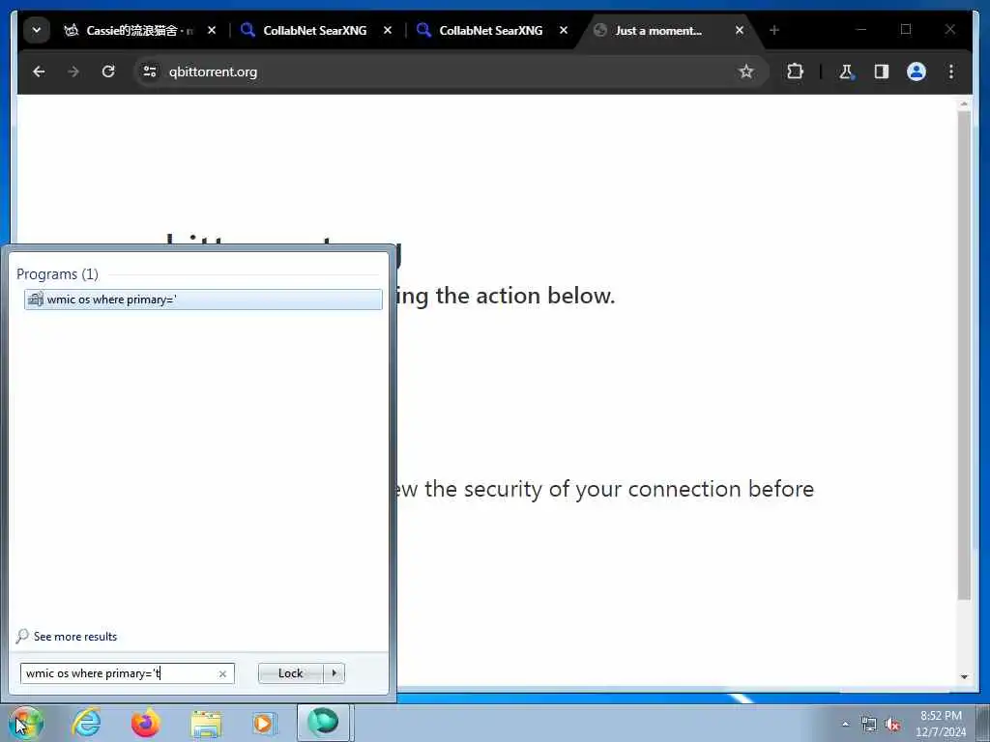Close the Cassie的流浪猫舍 tab
The width and height of the screenshot is (990, 742).
[212, 30]
